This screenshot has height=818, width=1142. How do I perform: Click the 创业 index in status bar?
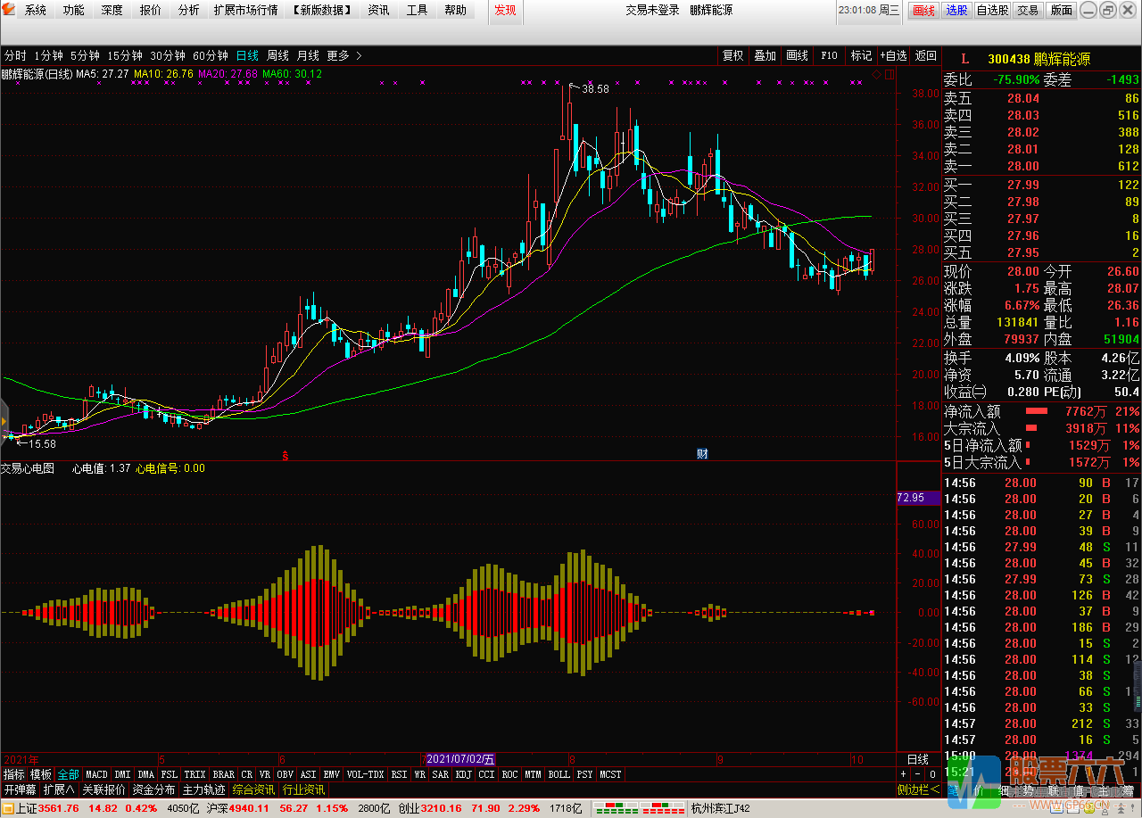coord(409,808)
